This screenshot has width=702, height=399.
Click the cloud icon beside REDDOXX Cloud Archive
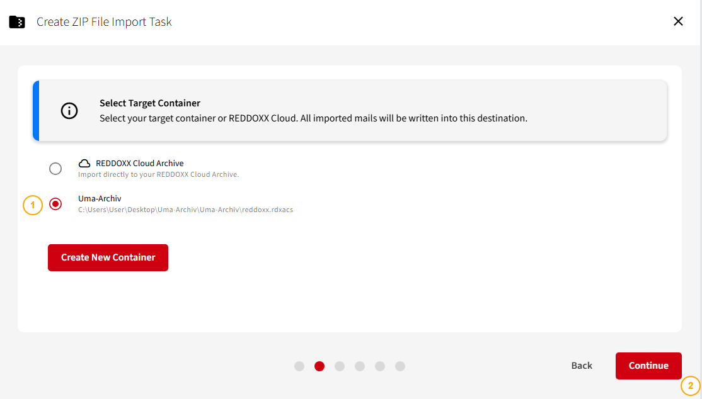84,164
